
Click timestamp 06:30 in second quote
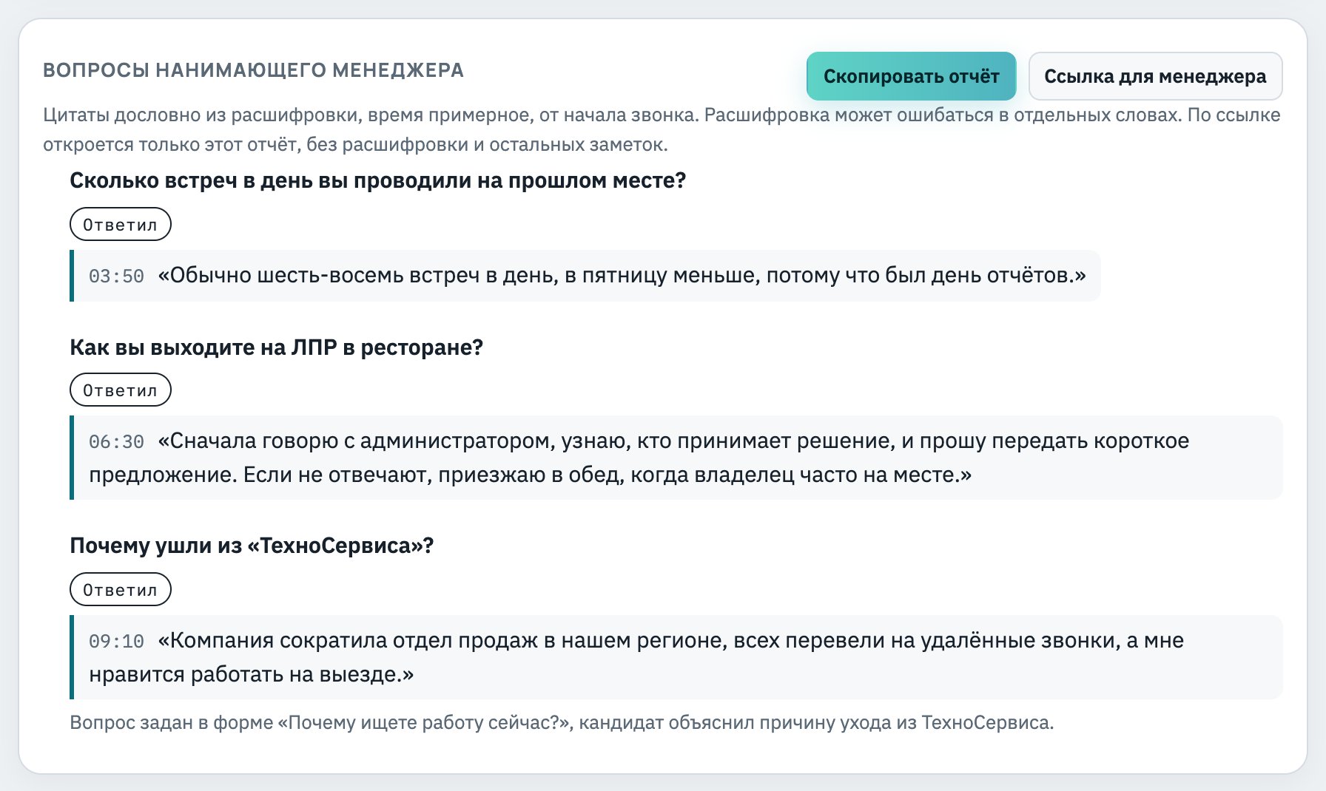tap(116, 442)
